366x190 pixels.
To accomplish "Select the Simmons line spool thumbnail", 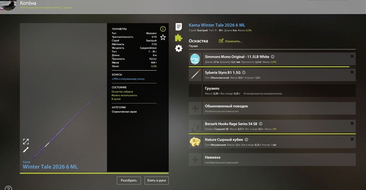I will pos(195,59).
